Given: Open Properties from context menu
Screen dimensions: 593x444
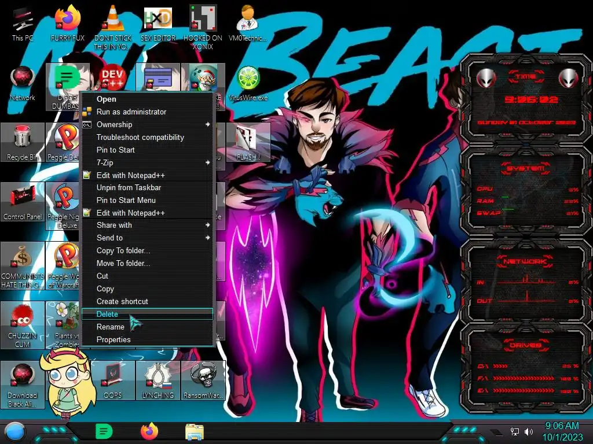Looking at the screenshot, I should 148,339.
